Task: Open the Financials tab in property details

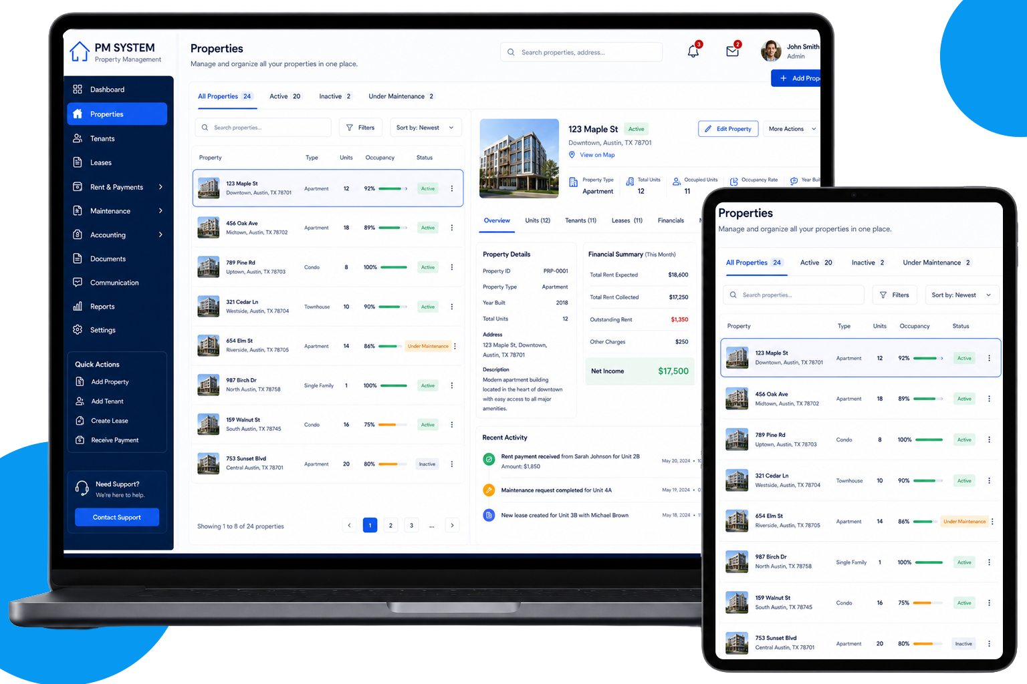Action: pyautogui.click(x=671, y=220)
